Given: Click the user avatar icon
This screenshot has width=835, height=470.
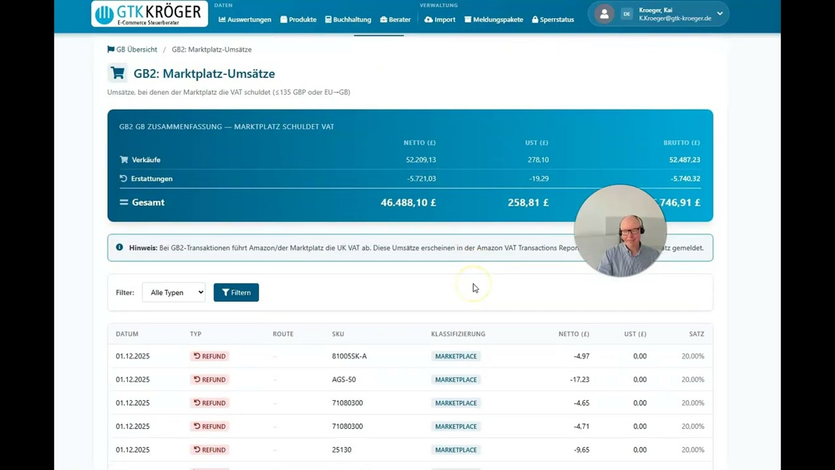Looking at the screenshot, I should pyautogui.click(x=604, y=14).
